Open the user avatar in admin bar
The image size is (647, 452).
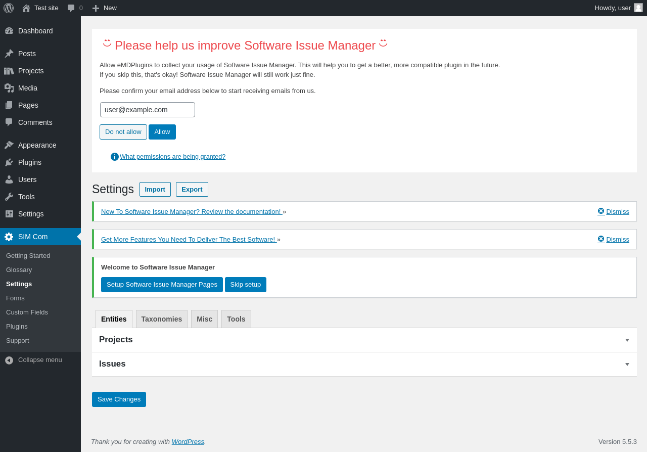[638, 8]
